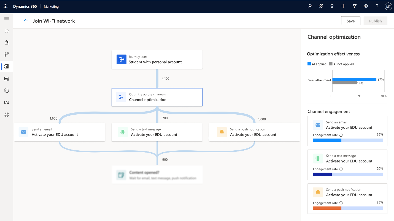Toggle the AI not applied legend item
Screen dimensions: 394x221
341,64
